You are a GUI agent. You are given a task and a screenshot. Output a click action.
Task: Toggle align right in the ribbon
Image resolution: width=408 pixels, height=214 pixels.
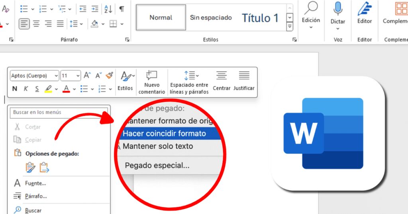point(48,24)
